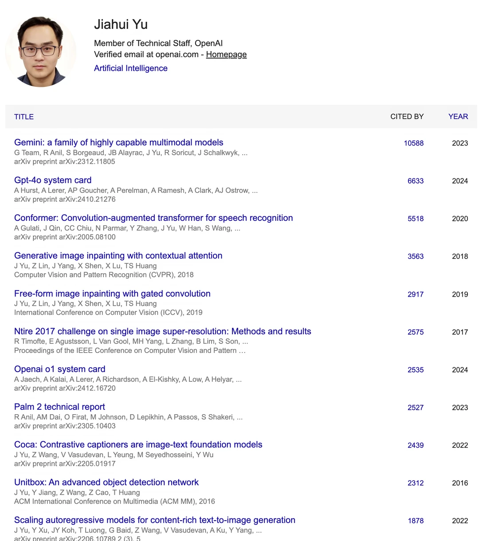The height and width of the screenshot is (541, 479).
Task: View the 1878 citations count
Action: tap(416, 521)
